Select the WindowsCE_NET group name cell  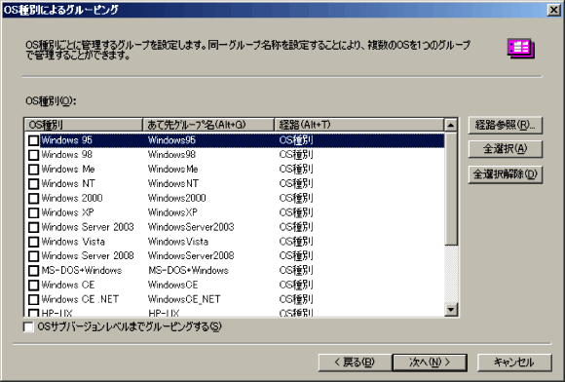click(184, 299)
